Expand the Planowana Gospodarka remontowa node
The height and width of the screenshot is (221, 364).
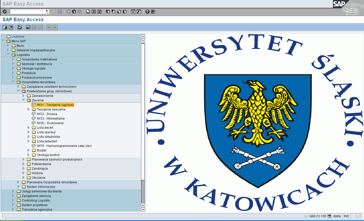[18, 182]
